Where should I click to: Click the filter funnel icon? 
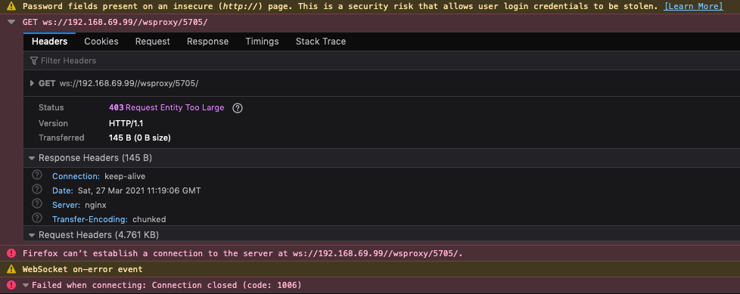click(x=33, y=60)
